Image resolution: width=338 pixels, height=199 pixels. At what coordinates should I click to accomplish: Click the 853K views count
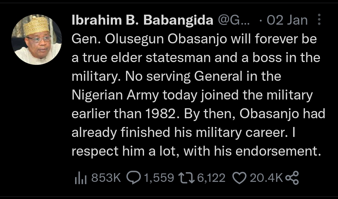click(106, 178)
